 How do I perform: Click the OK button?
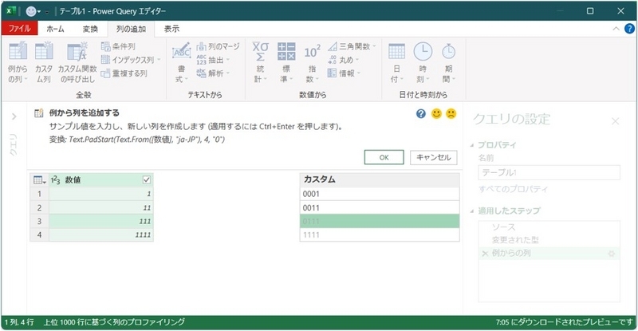[x=384, y=157]
